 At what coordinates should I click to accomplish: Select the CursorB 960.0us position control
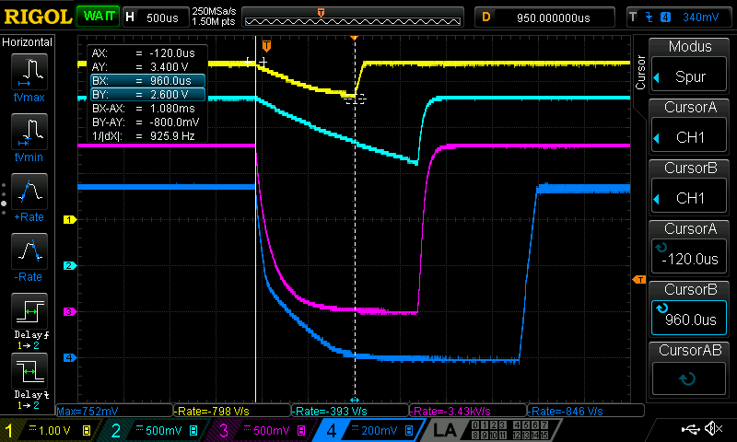(688, 308)
